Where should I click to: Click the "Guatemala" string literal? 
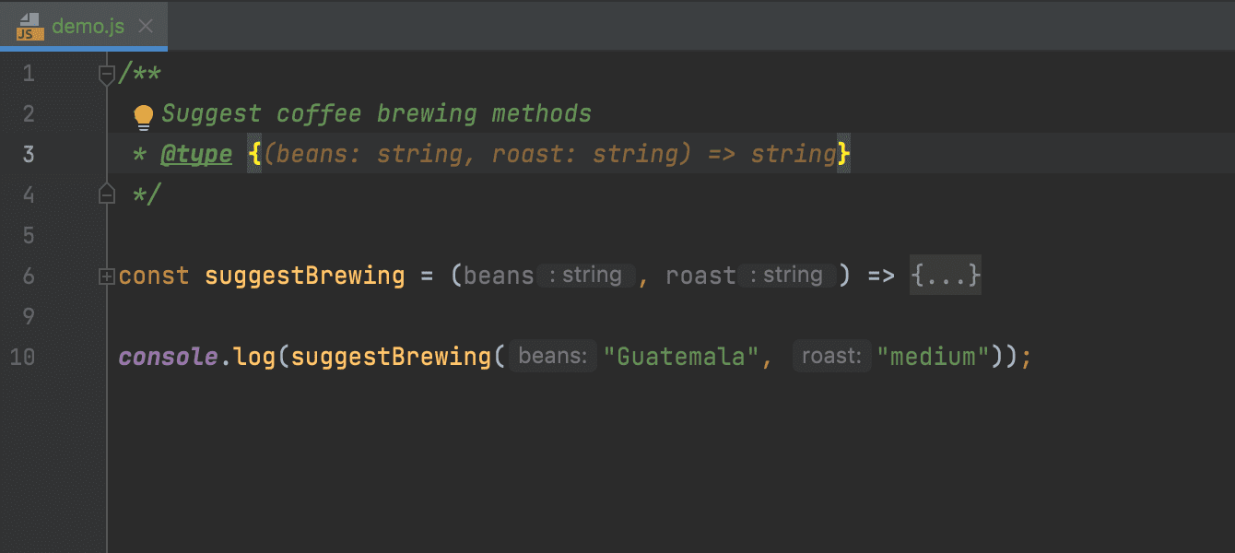point(680,357)
